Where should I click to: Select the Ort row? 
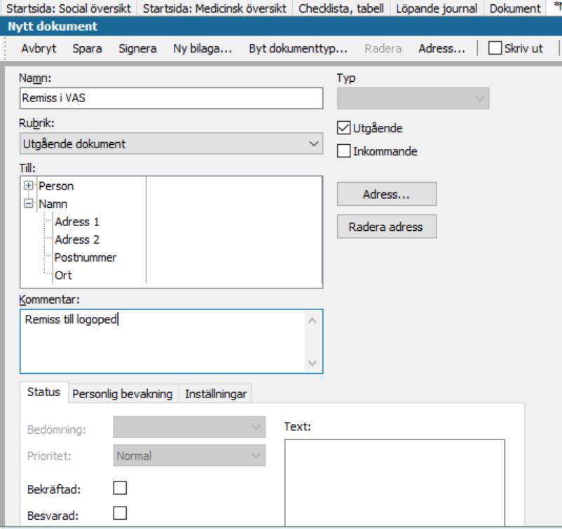pos(63,276)
